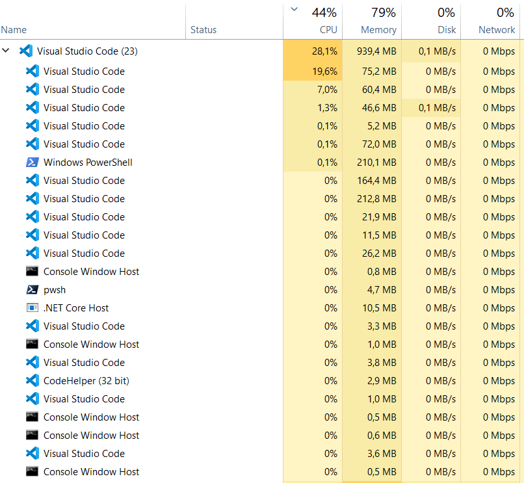This screenshot has height=483, width=524.
Task: Click Console Window Host icon using 1,0 MB
Action: [32, 344]
